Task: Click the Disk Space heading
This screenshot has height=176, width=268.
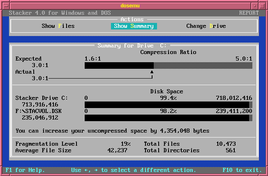Action: (x=166, y=91)
